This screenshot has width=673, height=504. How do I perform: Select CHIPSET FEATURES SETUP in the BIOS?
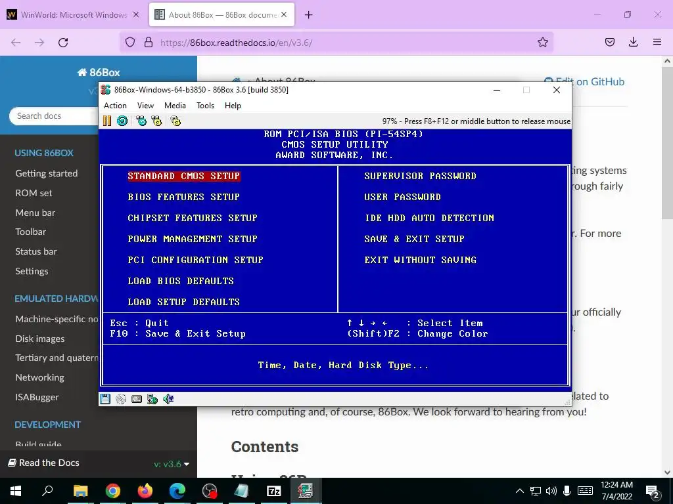193,218
